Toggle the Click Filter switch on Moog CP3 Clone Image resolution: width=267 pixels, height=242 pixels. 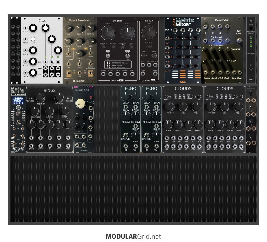point(91,98)
